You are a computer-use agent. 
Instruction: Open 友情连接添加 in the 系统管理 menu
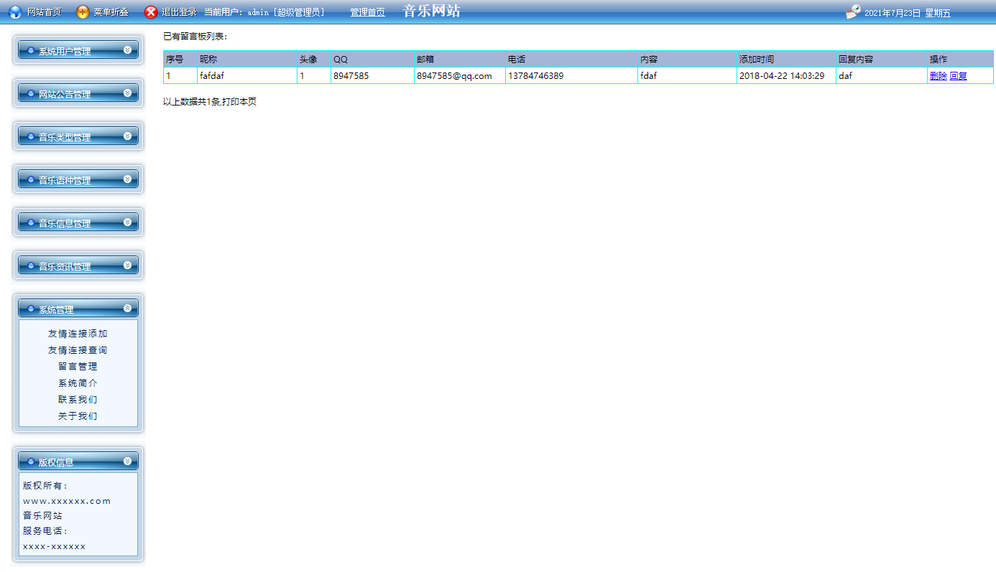(x=78, y=334)
